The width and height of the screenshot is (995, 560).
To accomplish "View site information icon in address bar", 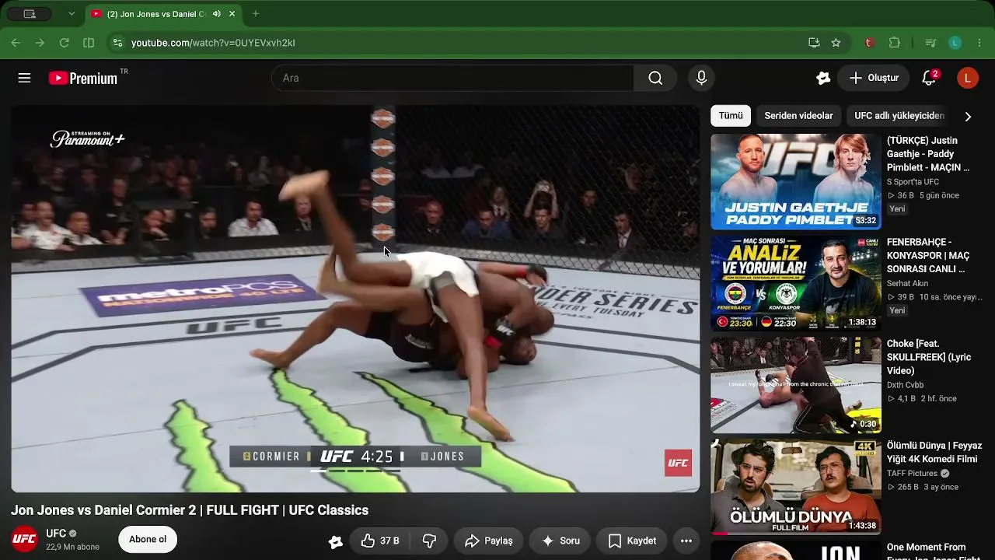I will (117, 43).
